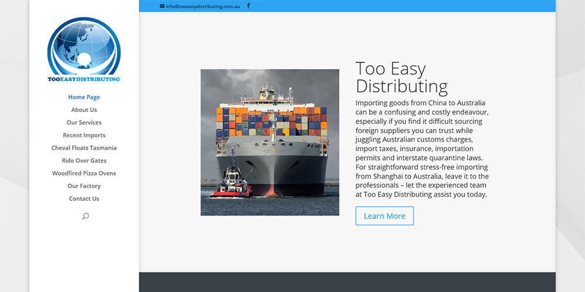Click the Too Easy Distributing heading

pyautogui.click(x=401, y=78)
